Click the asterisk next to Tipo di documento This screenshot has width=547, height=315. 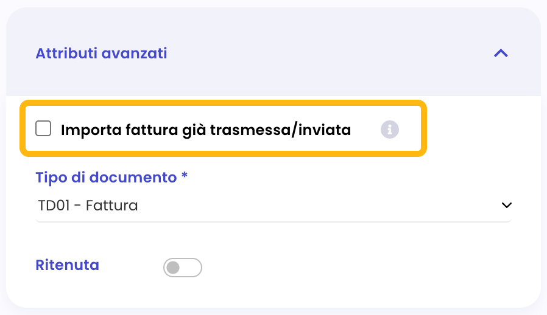click(x=185, y=175)
